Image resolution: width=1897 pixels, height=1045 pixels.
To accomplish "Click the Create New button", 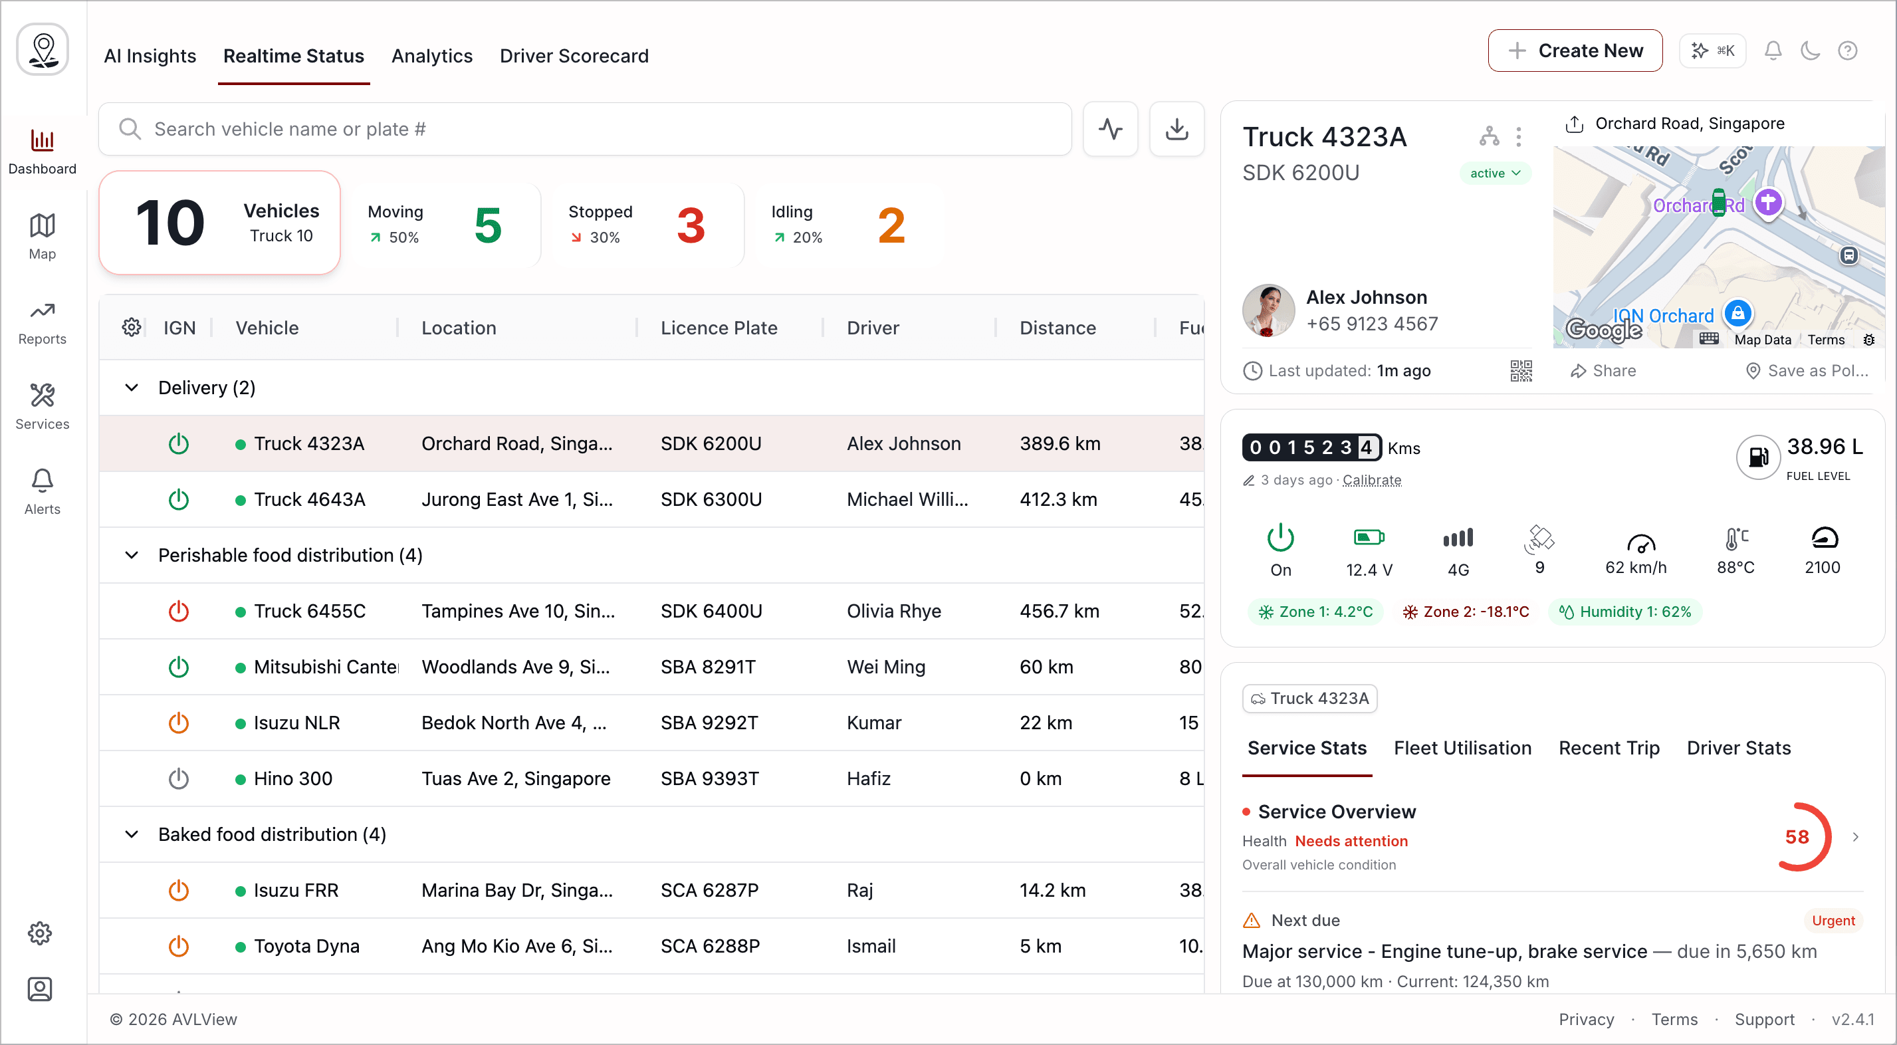I will 1575,51.
